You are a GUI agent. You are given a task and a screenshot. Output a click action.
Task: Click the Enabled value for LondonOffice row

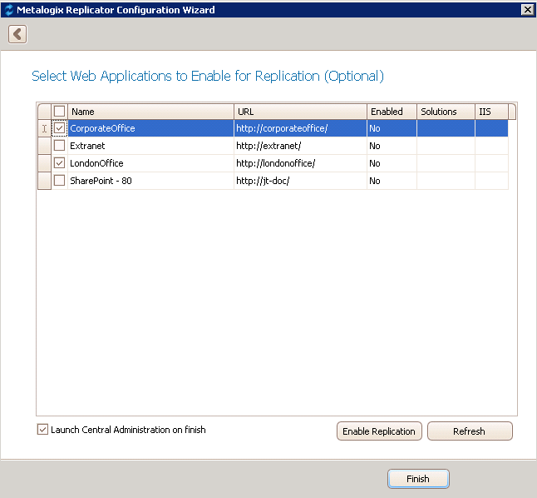coord(392,163)
